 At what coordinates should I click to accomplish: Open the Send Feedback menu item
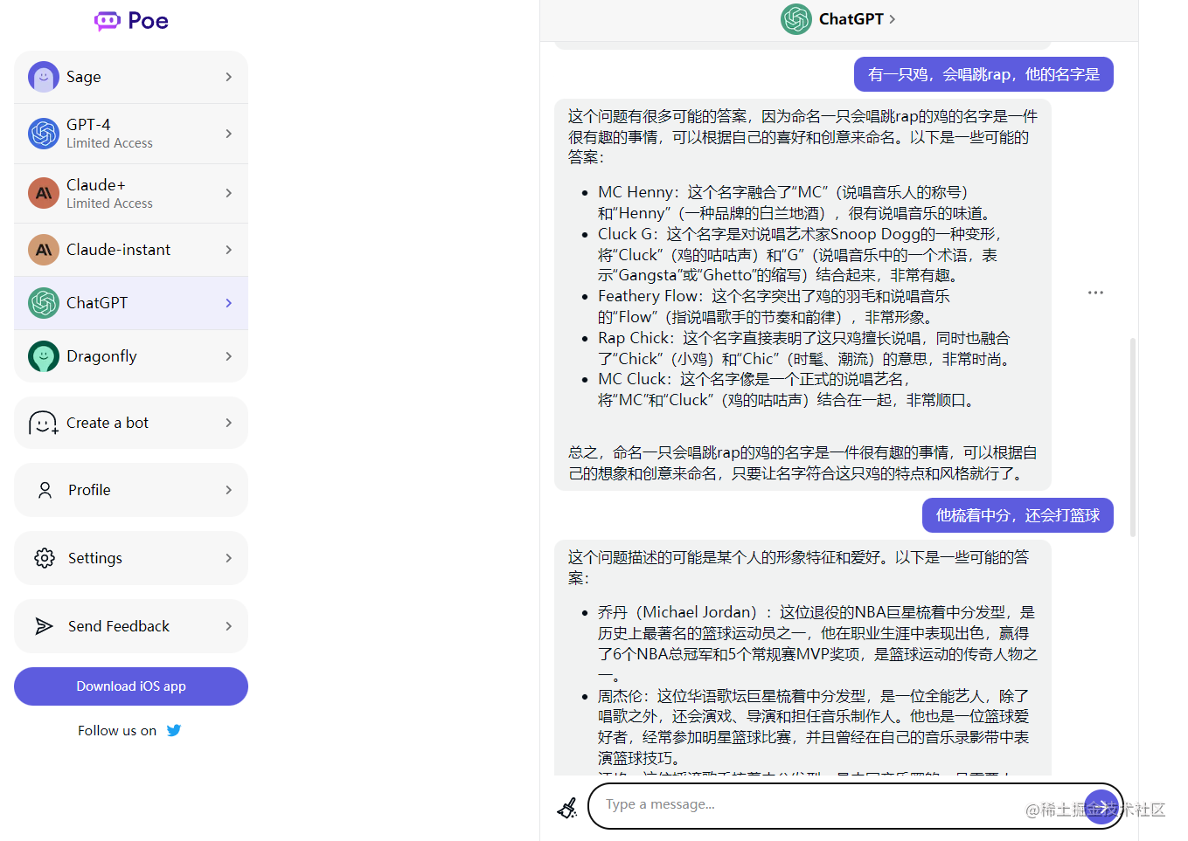(131, 626)
